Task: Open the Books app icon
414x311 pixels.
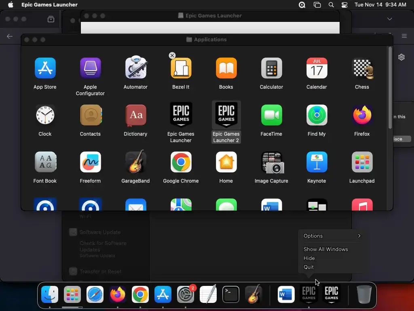Action: click(x=226, y=68)
